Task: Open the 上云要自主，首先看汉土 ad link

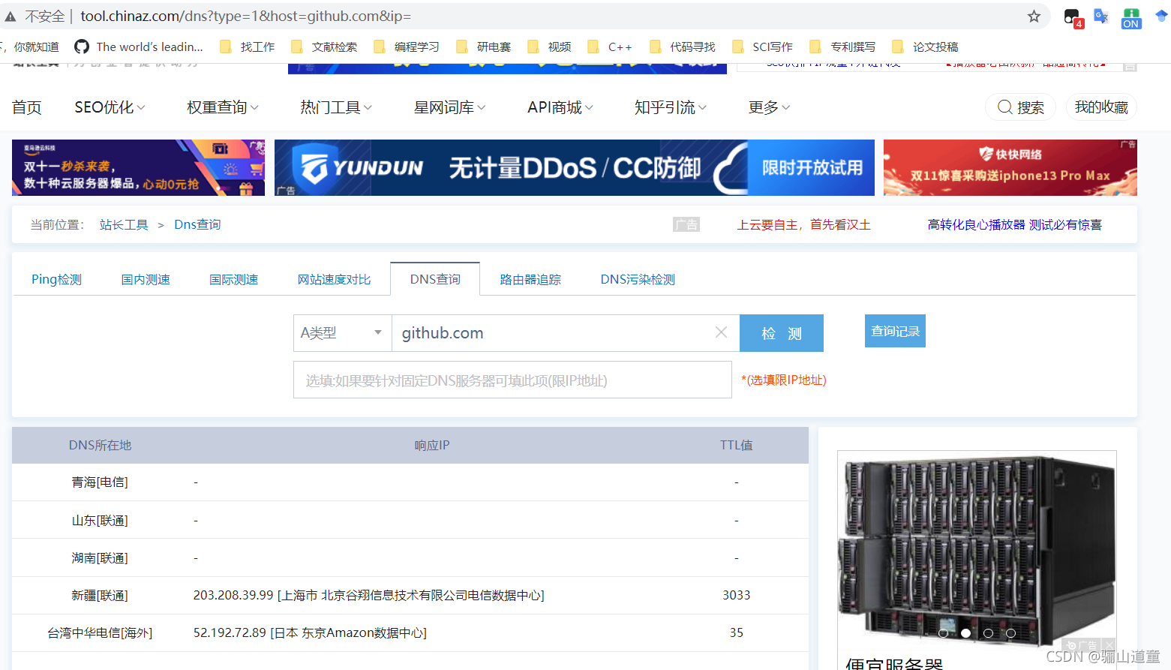Action: click(x=803, y=224)
